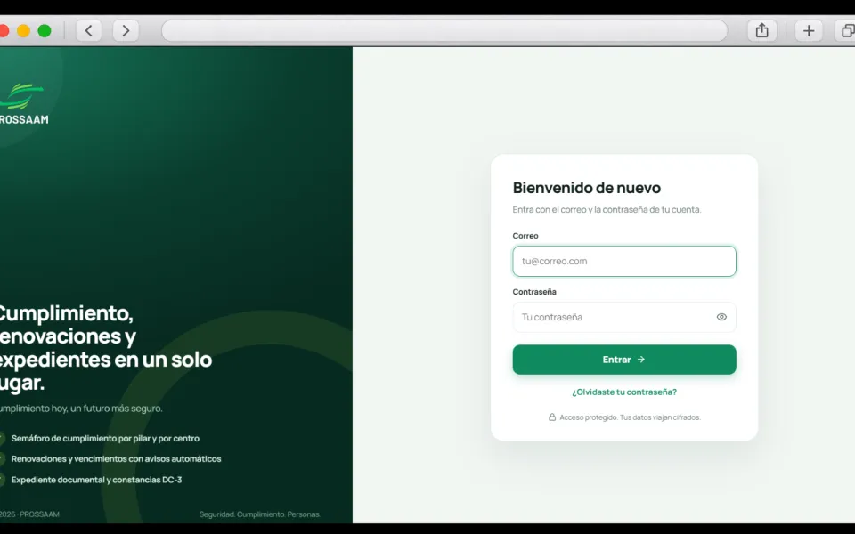
Task: Click the Contraseña field label
Action: (534, 292)
